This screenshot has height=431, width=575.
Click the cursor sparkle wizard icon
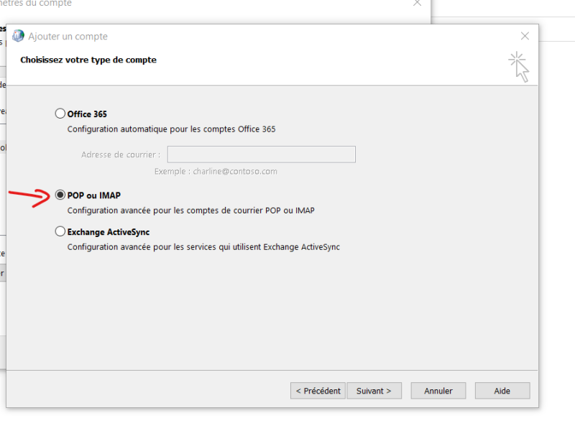[518, 67]
